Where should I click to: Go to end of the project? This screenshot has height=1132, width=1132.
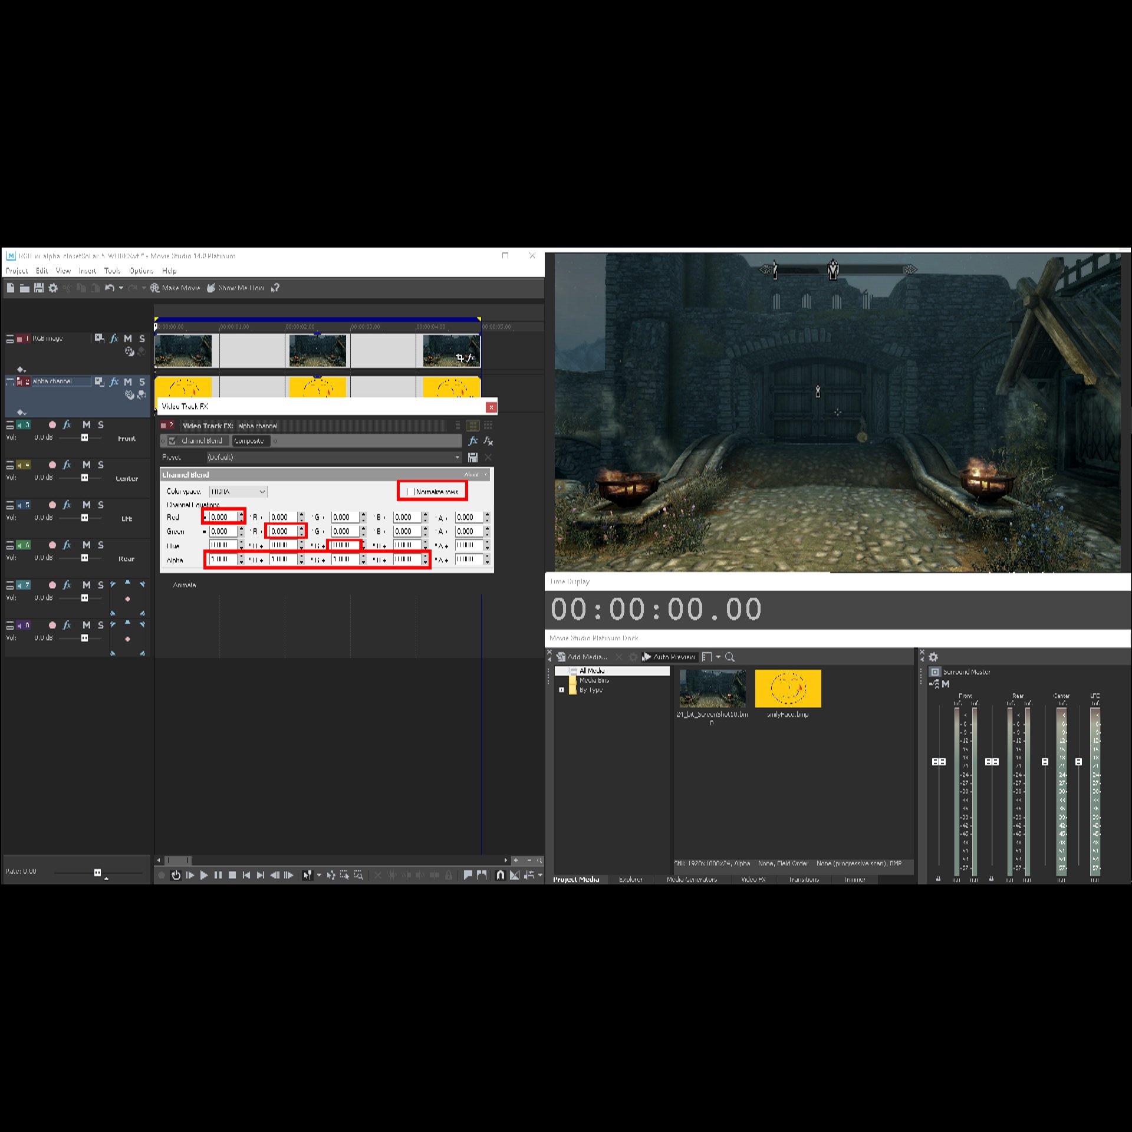tap(261, 875)
